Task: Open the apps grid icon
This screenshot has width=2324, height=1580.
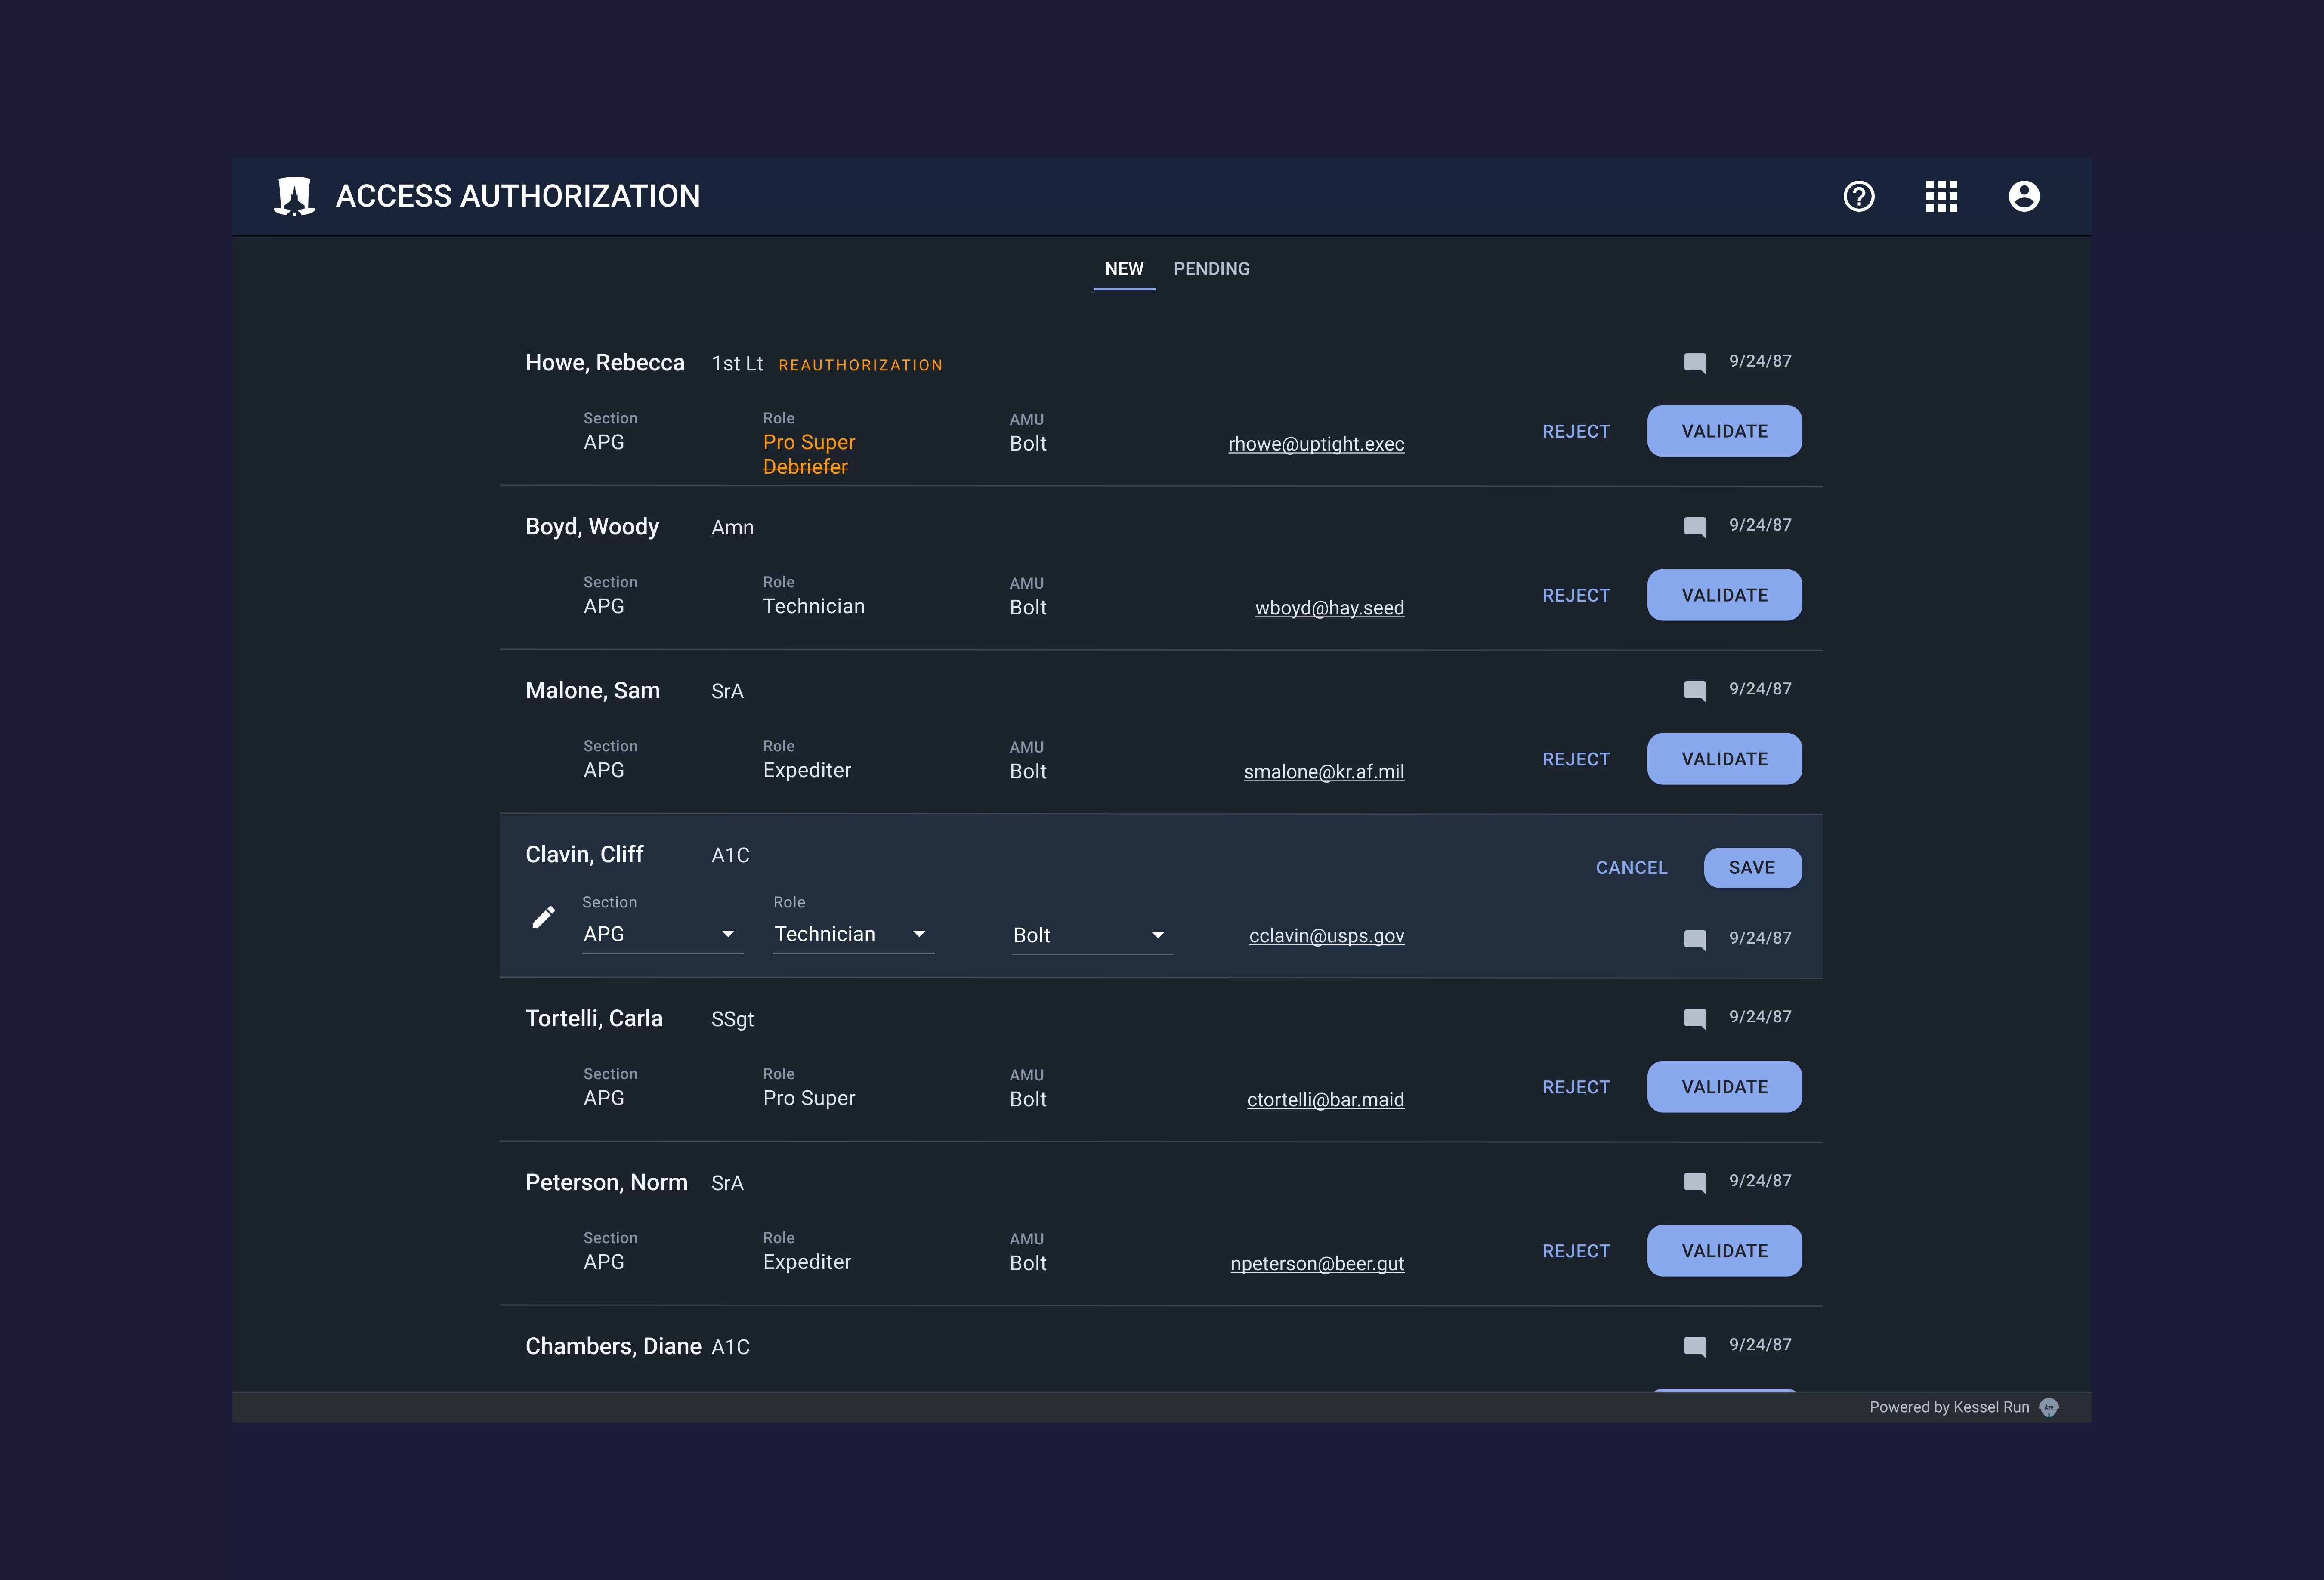Action: tap(1941, 196)
